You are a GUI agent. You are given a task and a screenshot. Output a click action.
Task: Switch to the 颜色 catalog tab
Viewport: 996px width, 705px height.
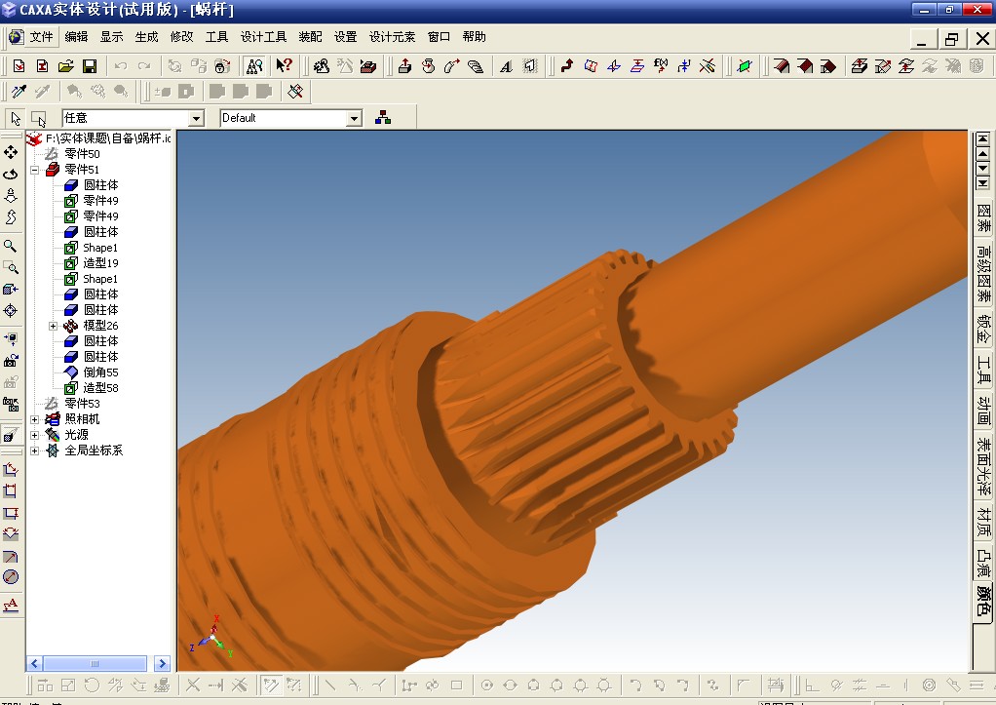point(983,600)
